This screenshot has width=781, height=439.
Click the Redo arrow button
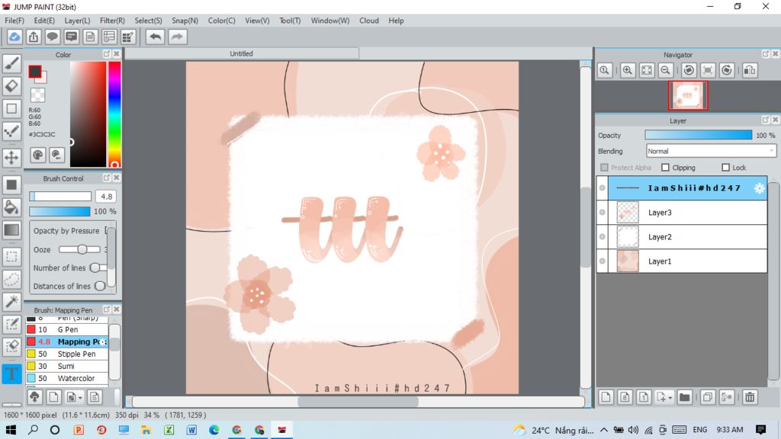coord(177,37)
